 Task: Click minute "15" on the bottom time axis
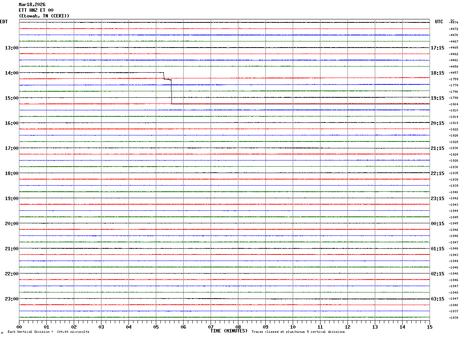pyautogui.click(x=430, y=327)
